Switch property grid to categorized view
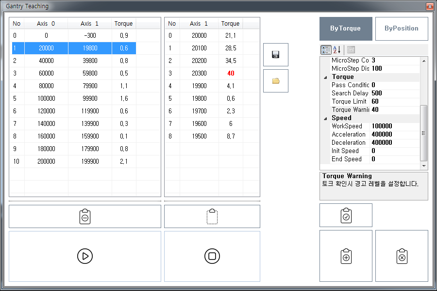This screenshot has height=291, width=437. point(326,49)
